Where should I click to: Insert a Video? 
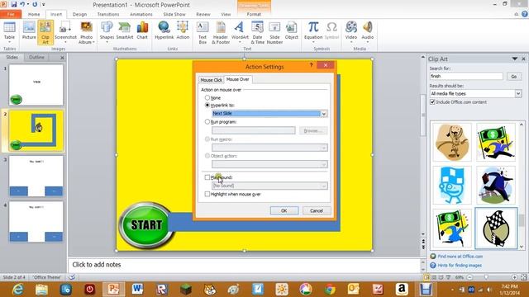(350, 32)
